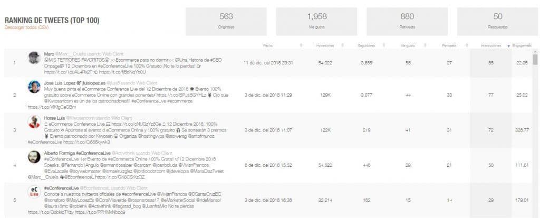Change Engagement column descending sort arrow
The height and width of the screenshot is (218, 540).
[509, 45]
